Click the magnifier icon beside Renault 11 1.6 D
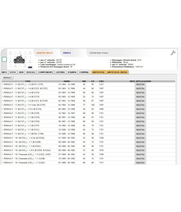The image size is (181, 212). (3, 109)
